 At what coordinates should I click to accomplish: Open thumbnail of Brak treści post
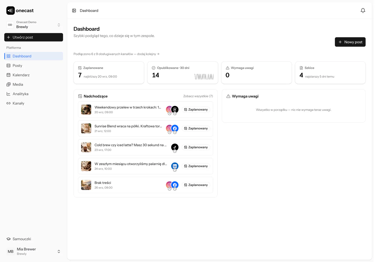86,185
